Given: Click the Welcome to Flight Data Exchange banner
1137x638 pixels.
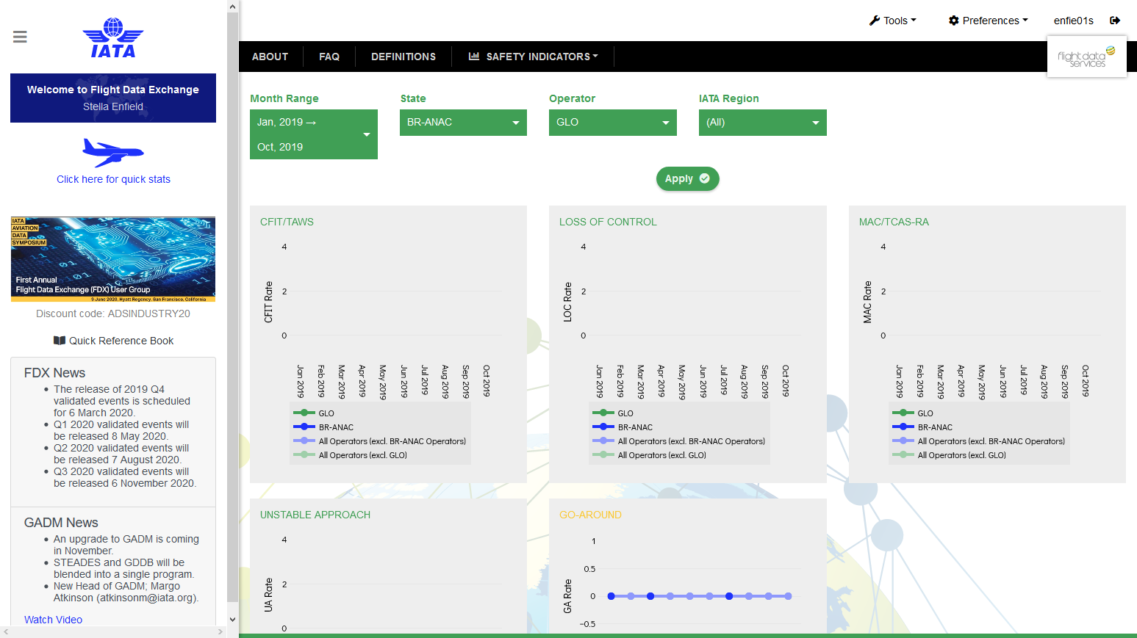Looking at the screenshot, I should click(113, 98).
